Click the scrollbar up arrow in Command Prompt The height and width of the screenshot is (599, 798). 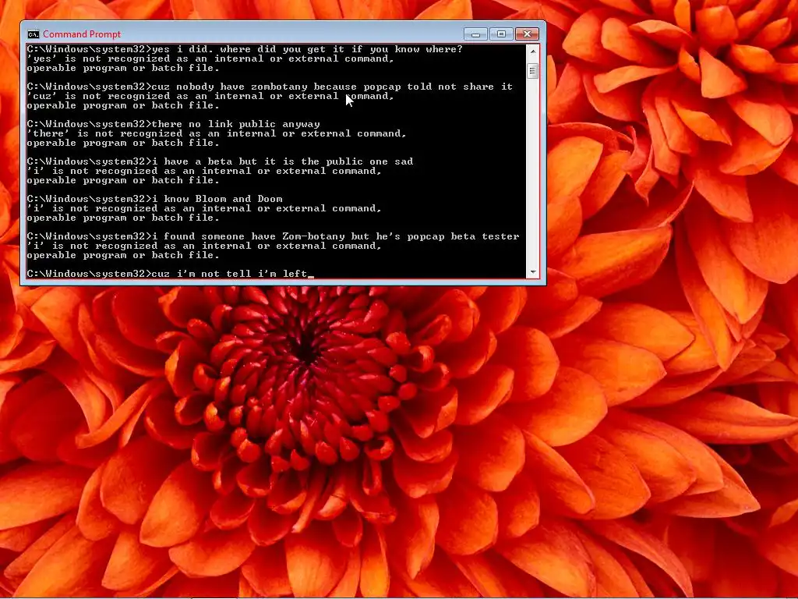tap(532, 51)
